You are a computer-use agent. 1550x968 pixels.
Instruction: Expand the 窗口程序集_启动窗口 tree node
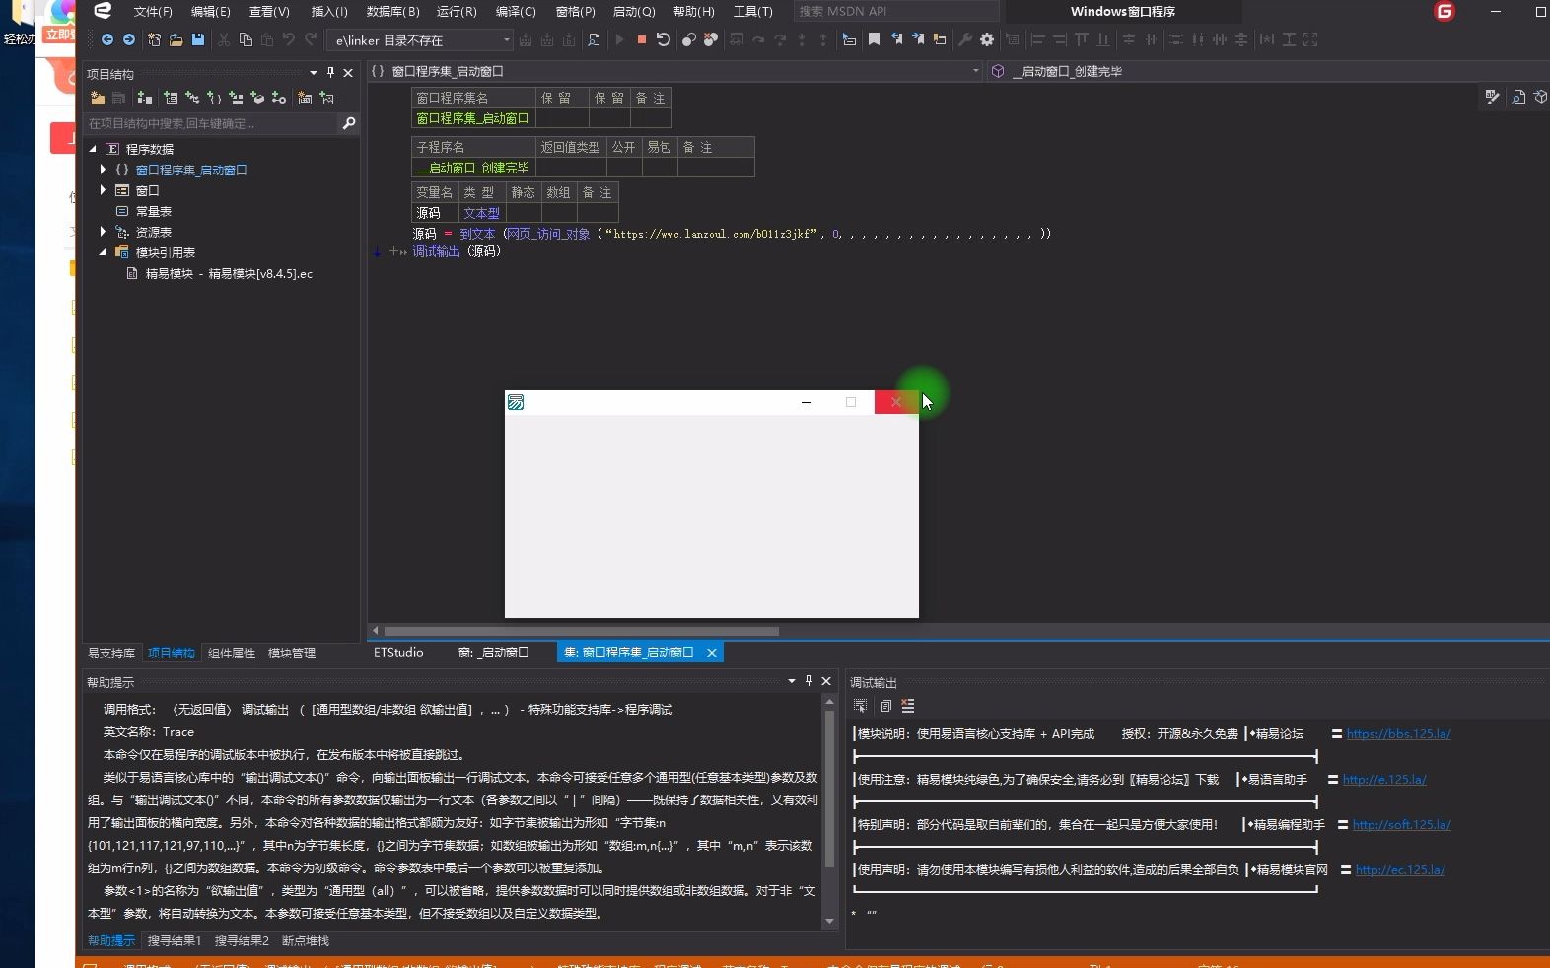(103, 170)
